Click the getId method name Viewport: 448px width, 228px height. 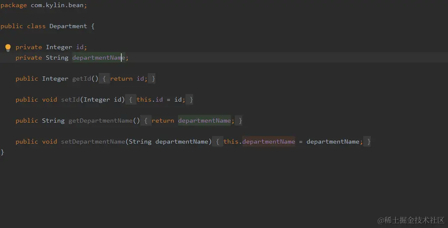click(x=81, y=79)
